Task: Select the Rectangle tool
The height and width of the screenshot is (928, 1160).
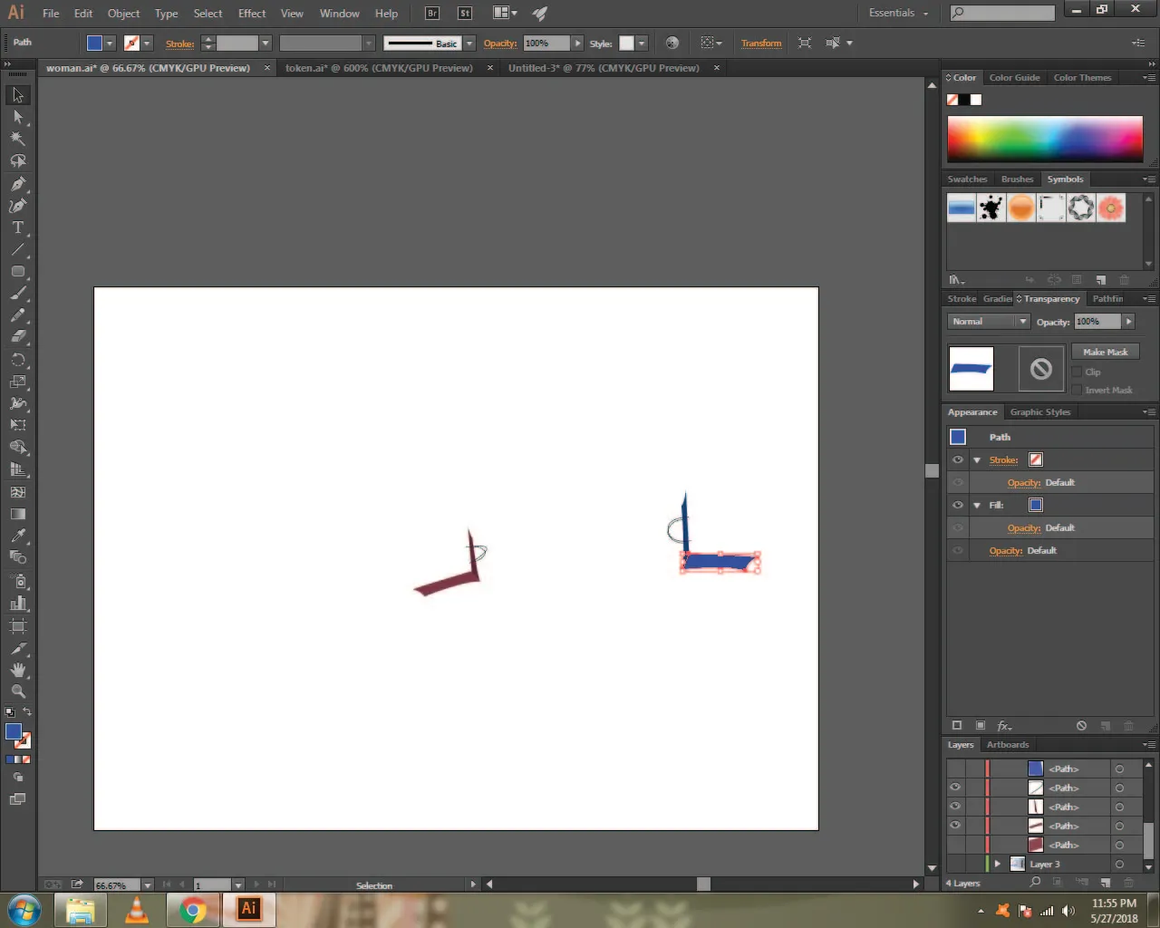Action: tap(17, 271)
